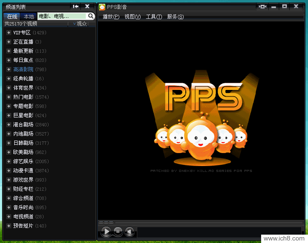The height and width of the screenshot is (243, 308).
Task: Close the channel list panel
Action: (x=87, y=6)
